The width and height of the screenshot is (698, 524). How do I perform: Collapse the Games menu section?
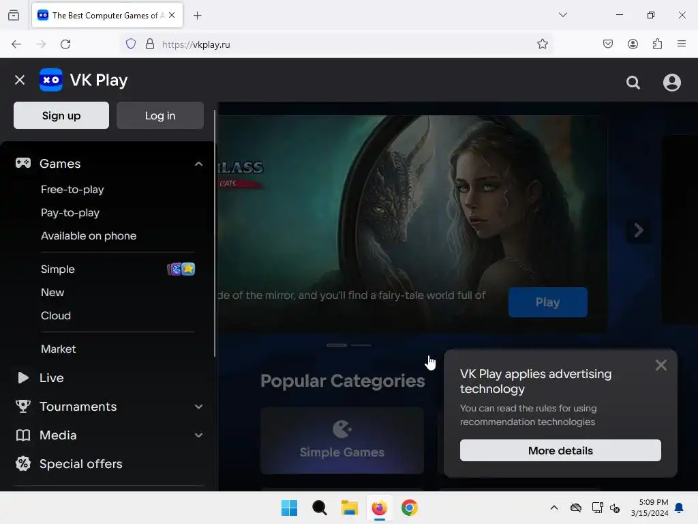tap(198, 164)
